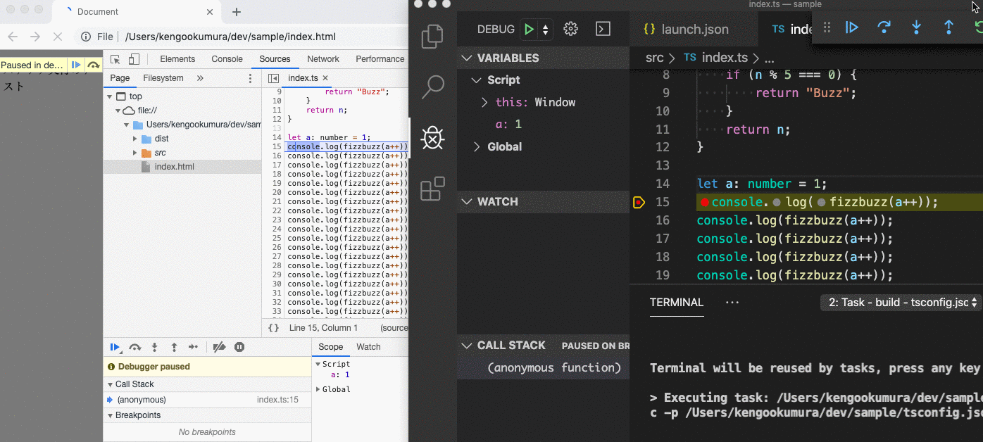The height and width of the screenshot is (442, 983).
Task: Step over from the page's paused overlay
Action: pyautogui.click(x=92, y=65)
